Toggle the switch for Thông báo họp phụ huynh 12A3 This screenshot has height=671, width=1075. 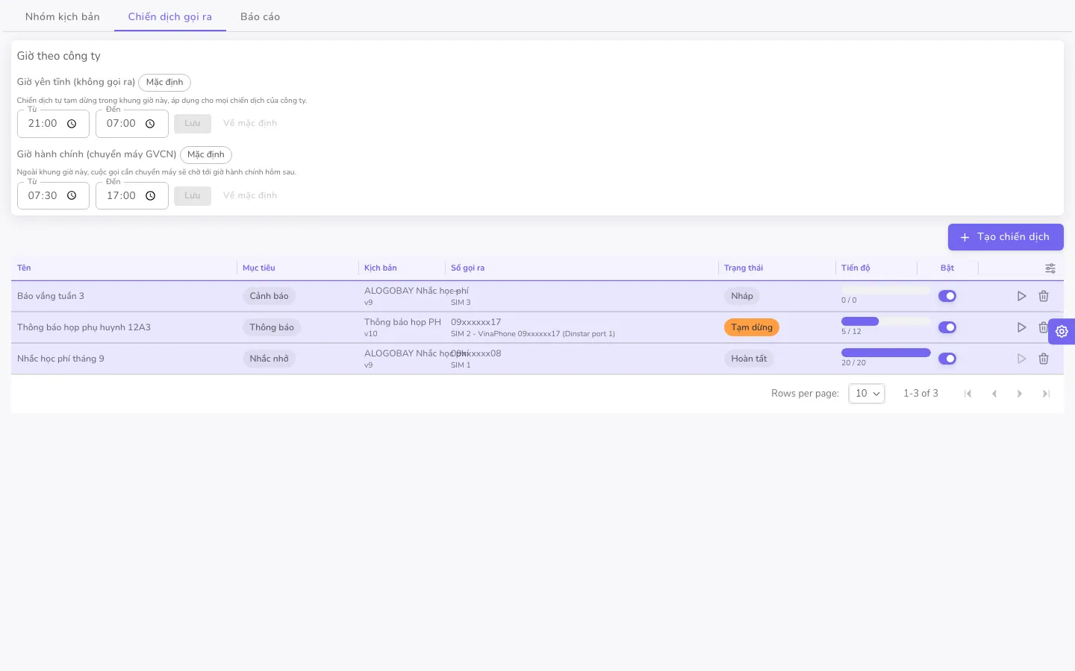(947, 327)
